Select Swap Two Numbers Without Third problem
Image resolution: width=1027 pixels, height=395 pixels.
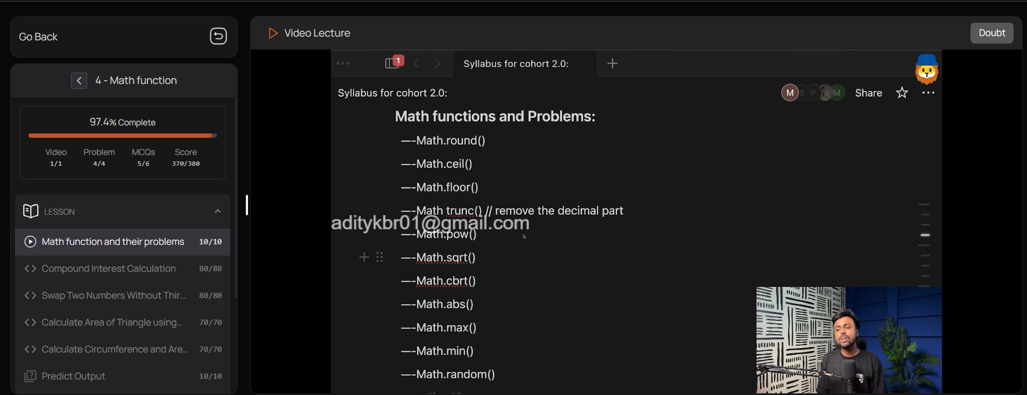113,295
